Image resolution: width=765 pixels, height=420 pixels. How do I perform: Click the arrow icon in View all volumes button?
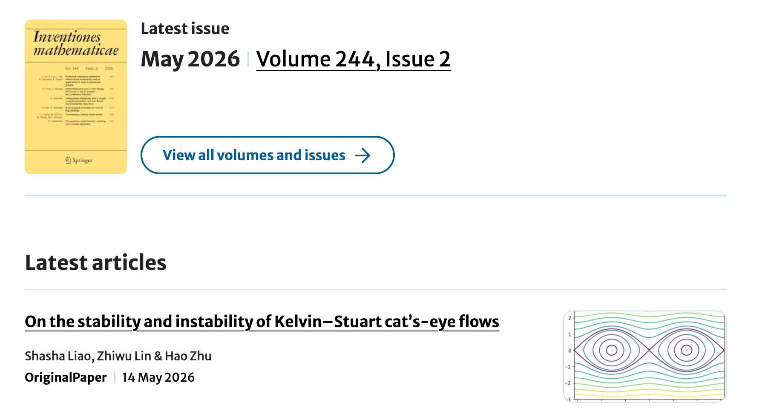362,155
